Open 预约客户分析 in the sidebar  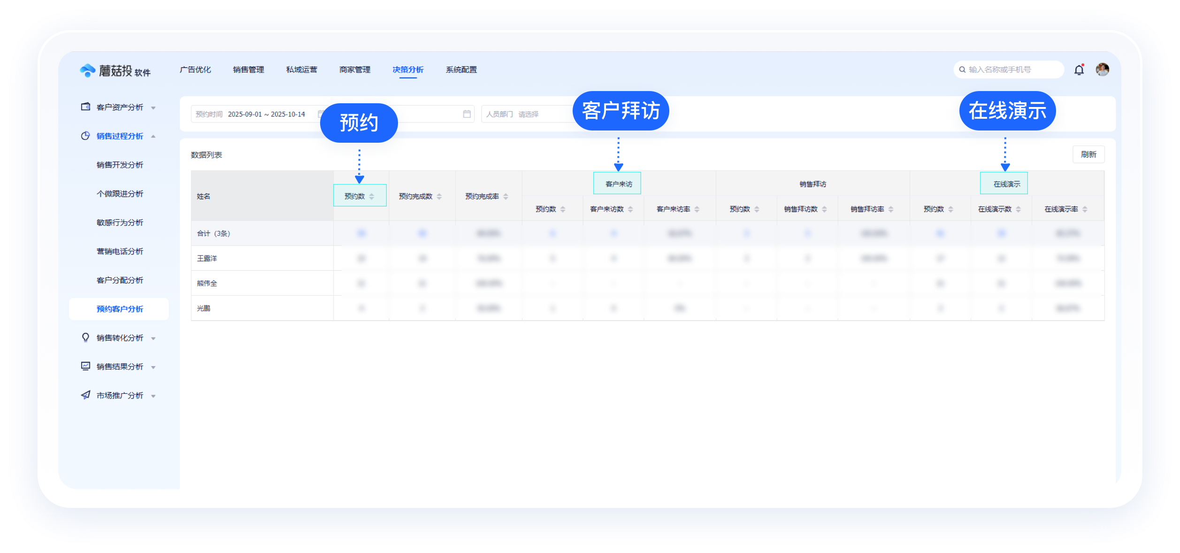click(119, 309)
